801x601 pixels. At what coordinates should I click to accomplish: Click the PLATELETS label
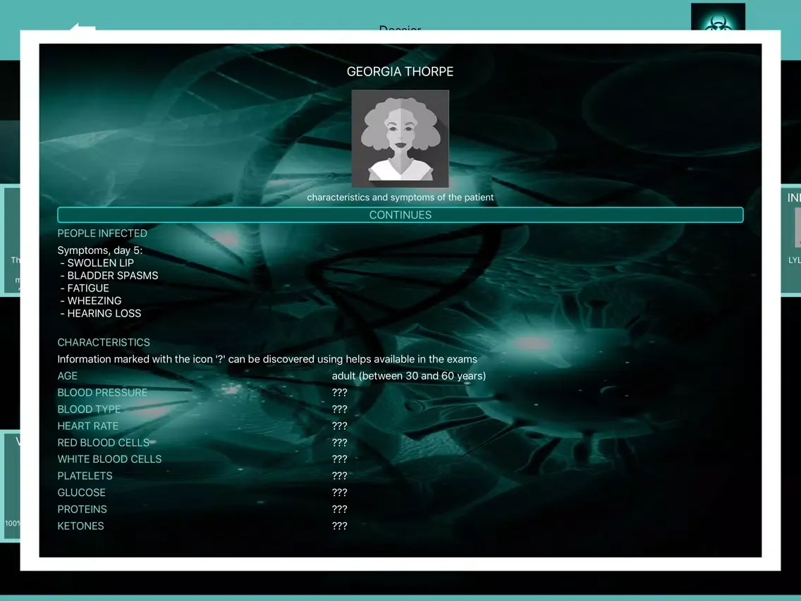pyautogui.click(x=85, y=475)
